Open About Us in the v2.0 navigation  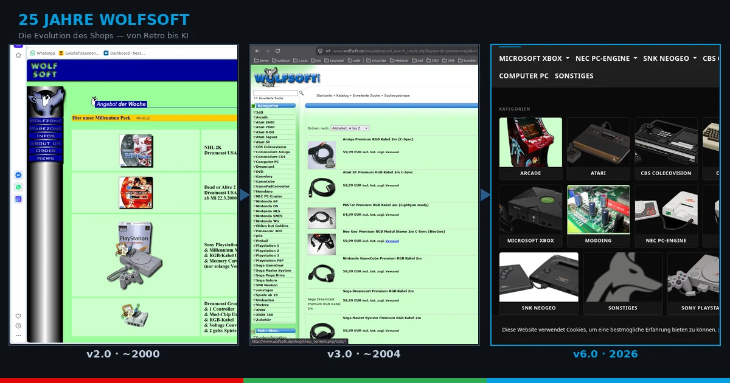pos(46,143)
